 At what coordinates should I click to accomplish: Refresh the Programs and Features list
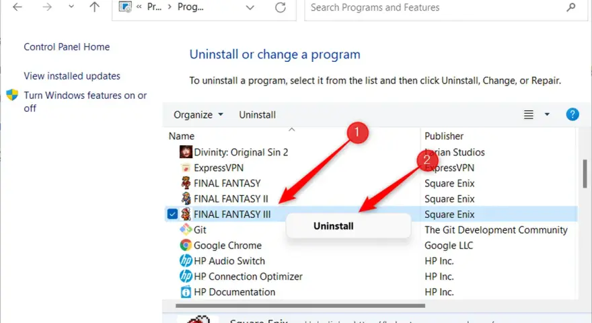point(280,7)
